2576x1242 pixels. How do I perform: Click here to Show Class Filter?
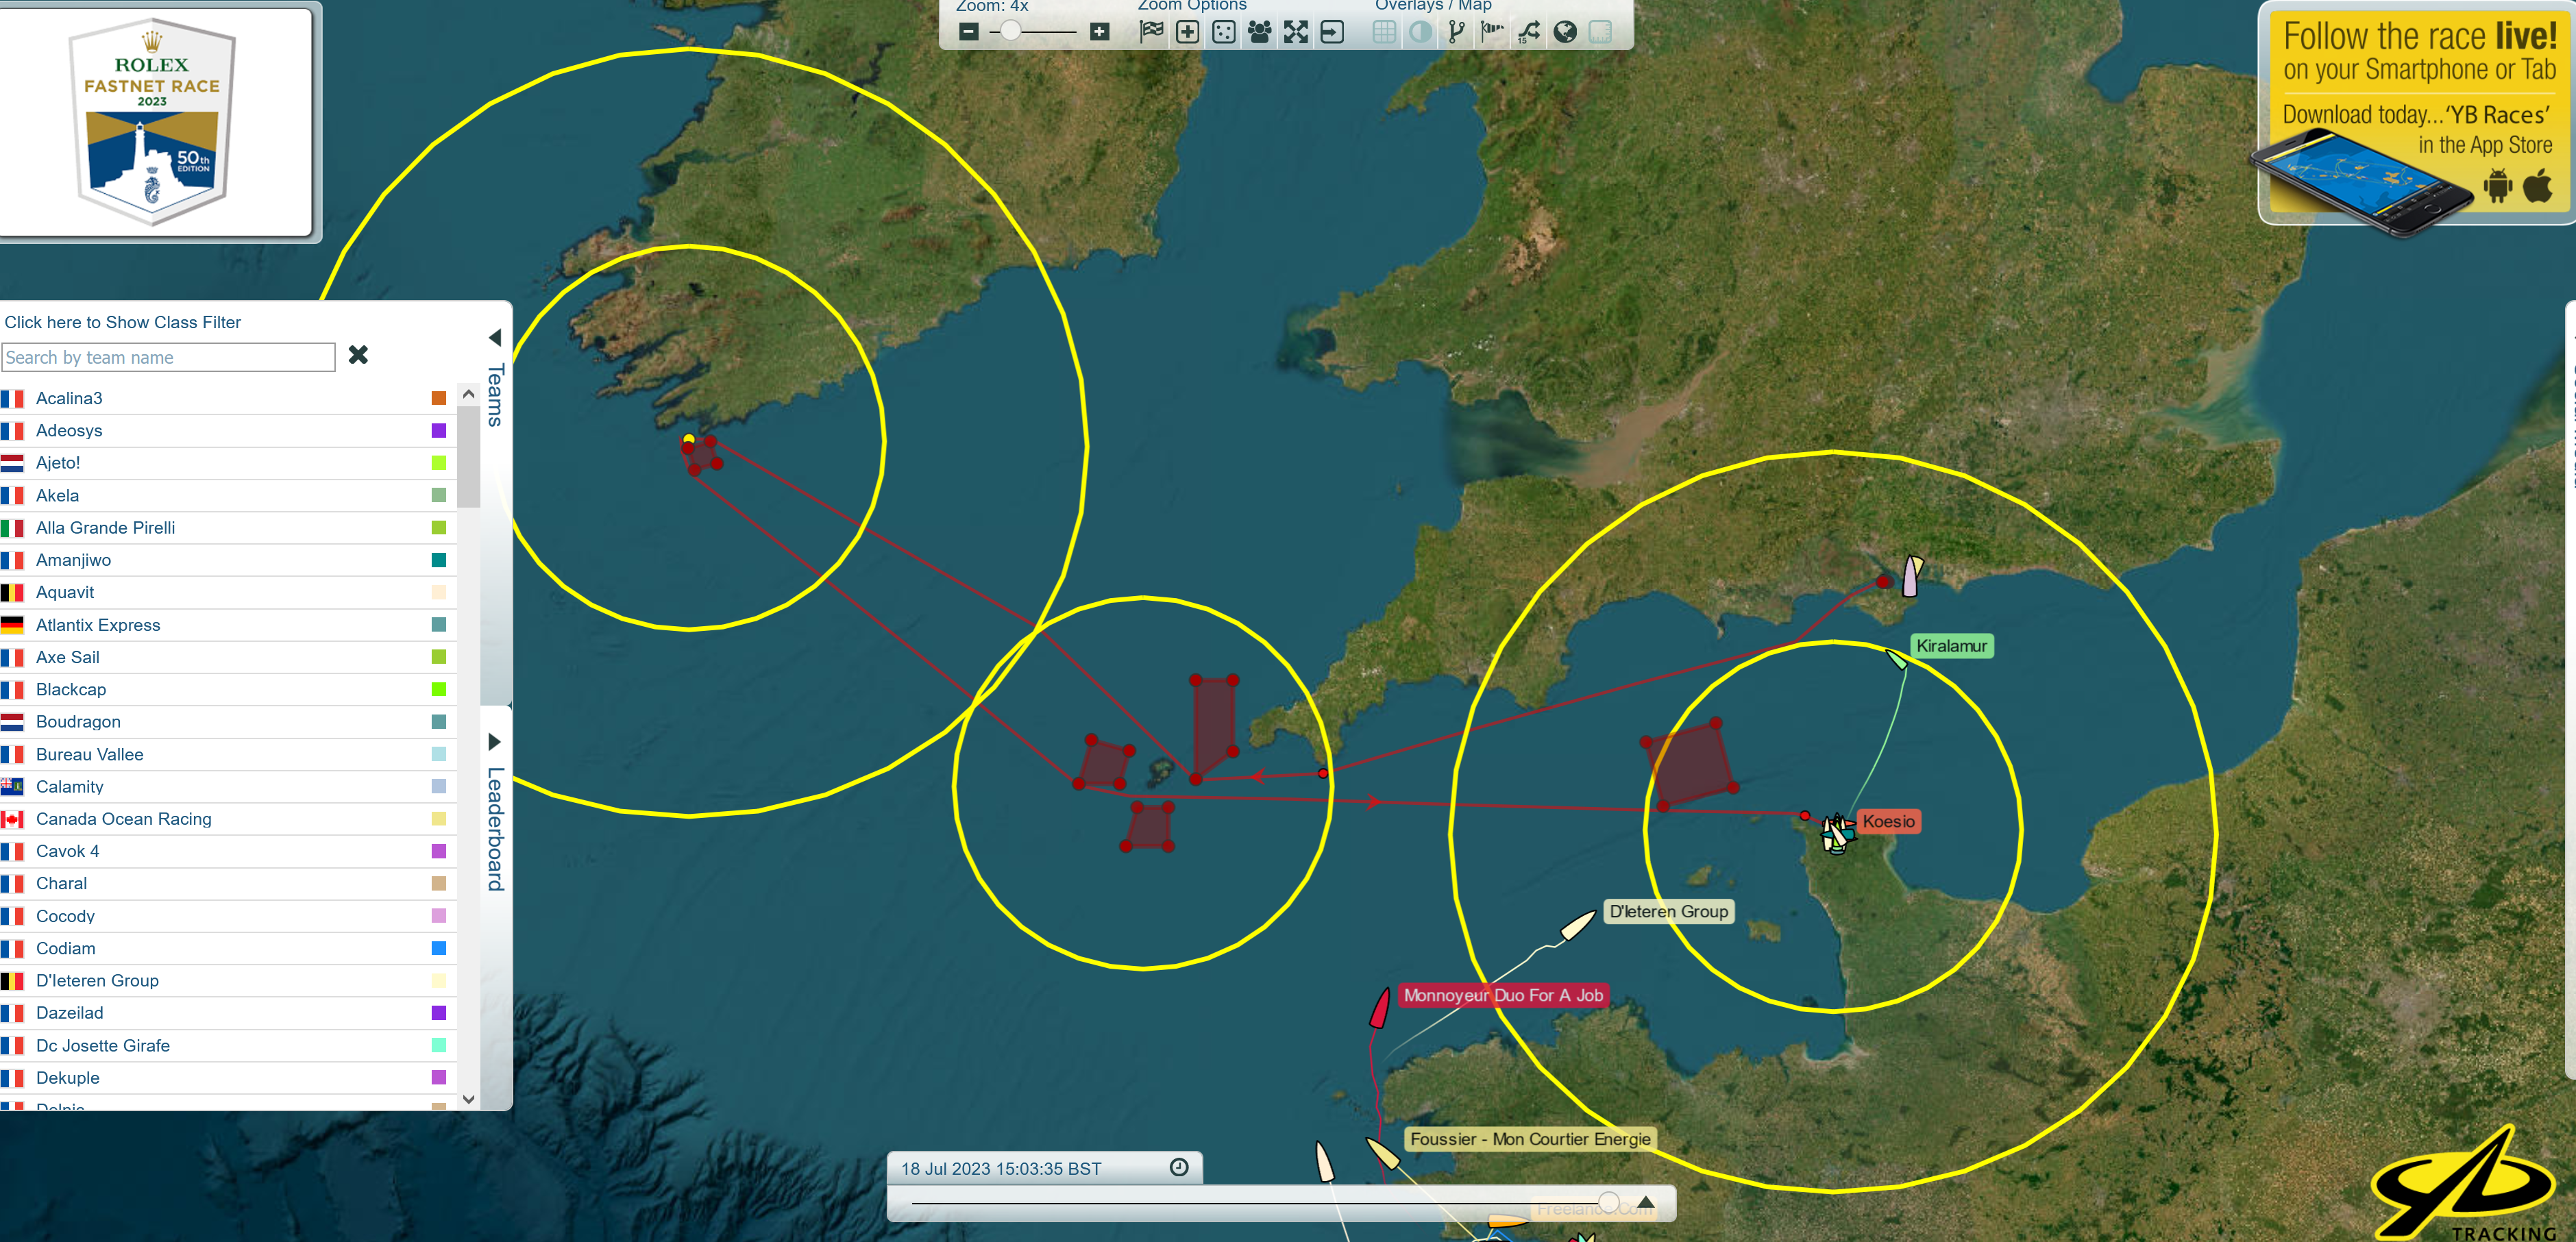coord(123,322)
